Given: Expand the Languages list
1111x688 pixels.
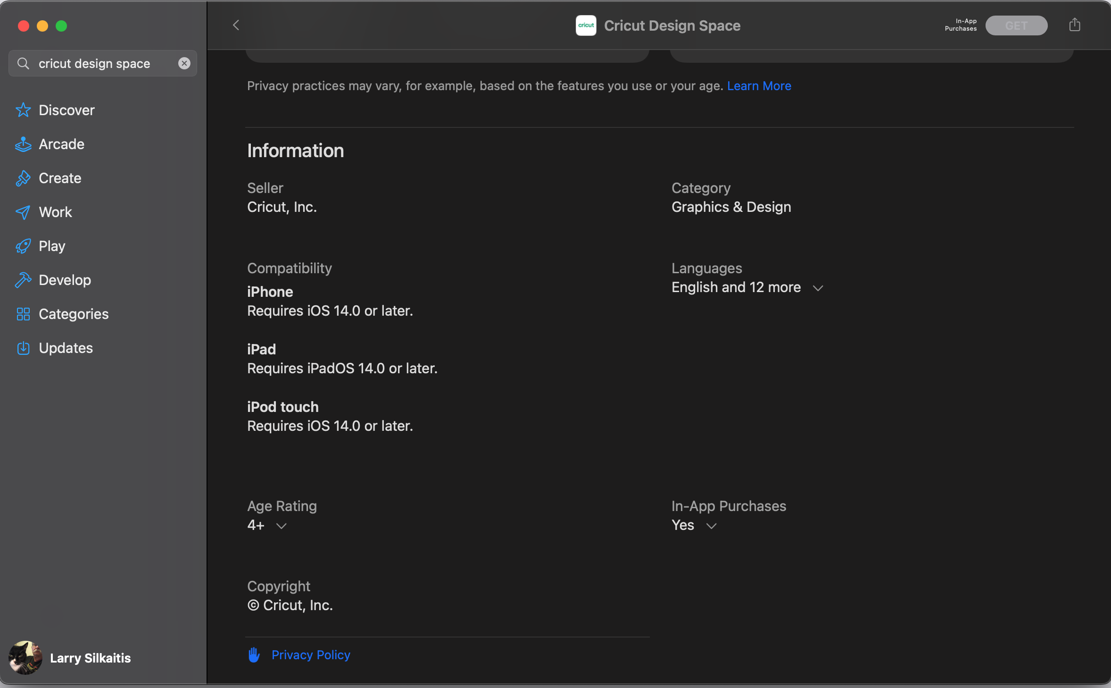Looking at the screenshot, I should click(818, 288).
